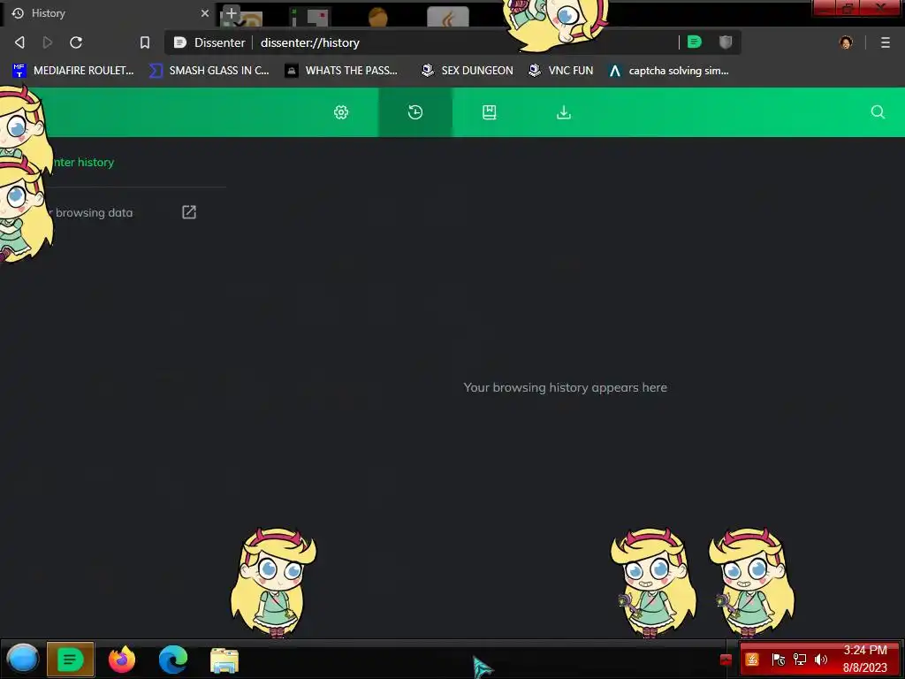Launch Firefox from the taskbar

tap(122, 659)
